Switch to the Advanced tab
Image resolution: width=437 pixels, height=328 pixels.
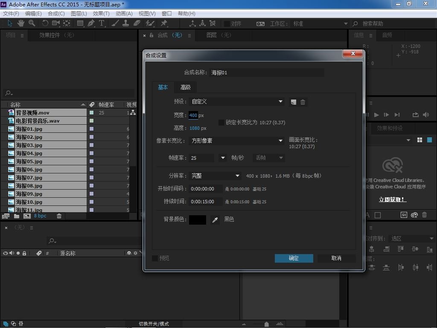pyautogui.click(x=186, y=87)
